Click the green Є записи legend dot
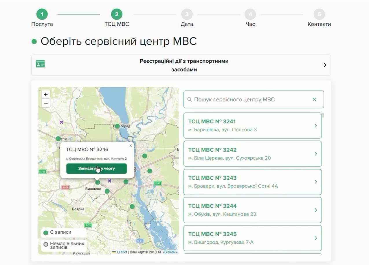 click(x=45, y=233)
